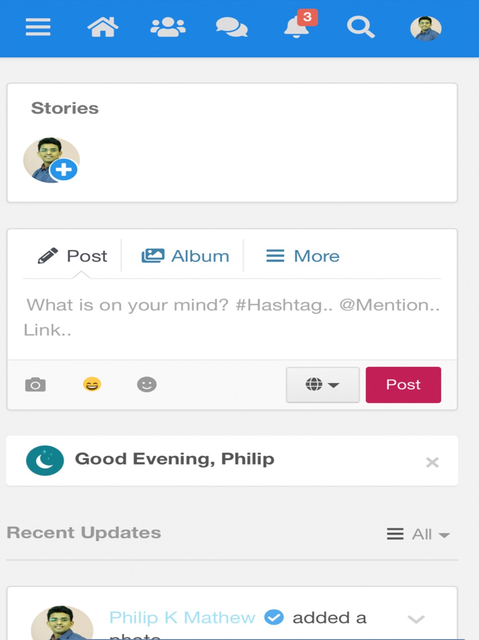
Task: Open the friends group icon
Action: [168, 27]
